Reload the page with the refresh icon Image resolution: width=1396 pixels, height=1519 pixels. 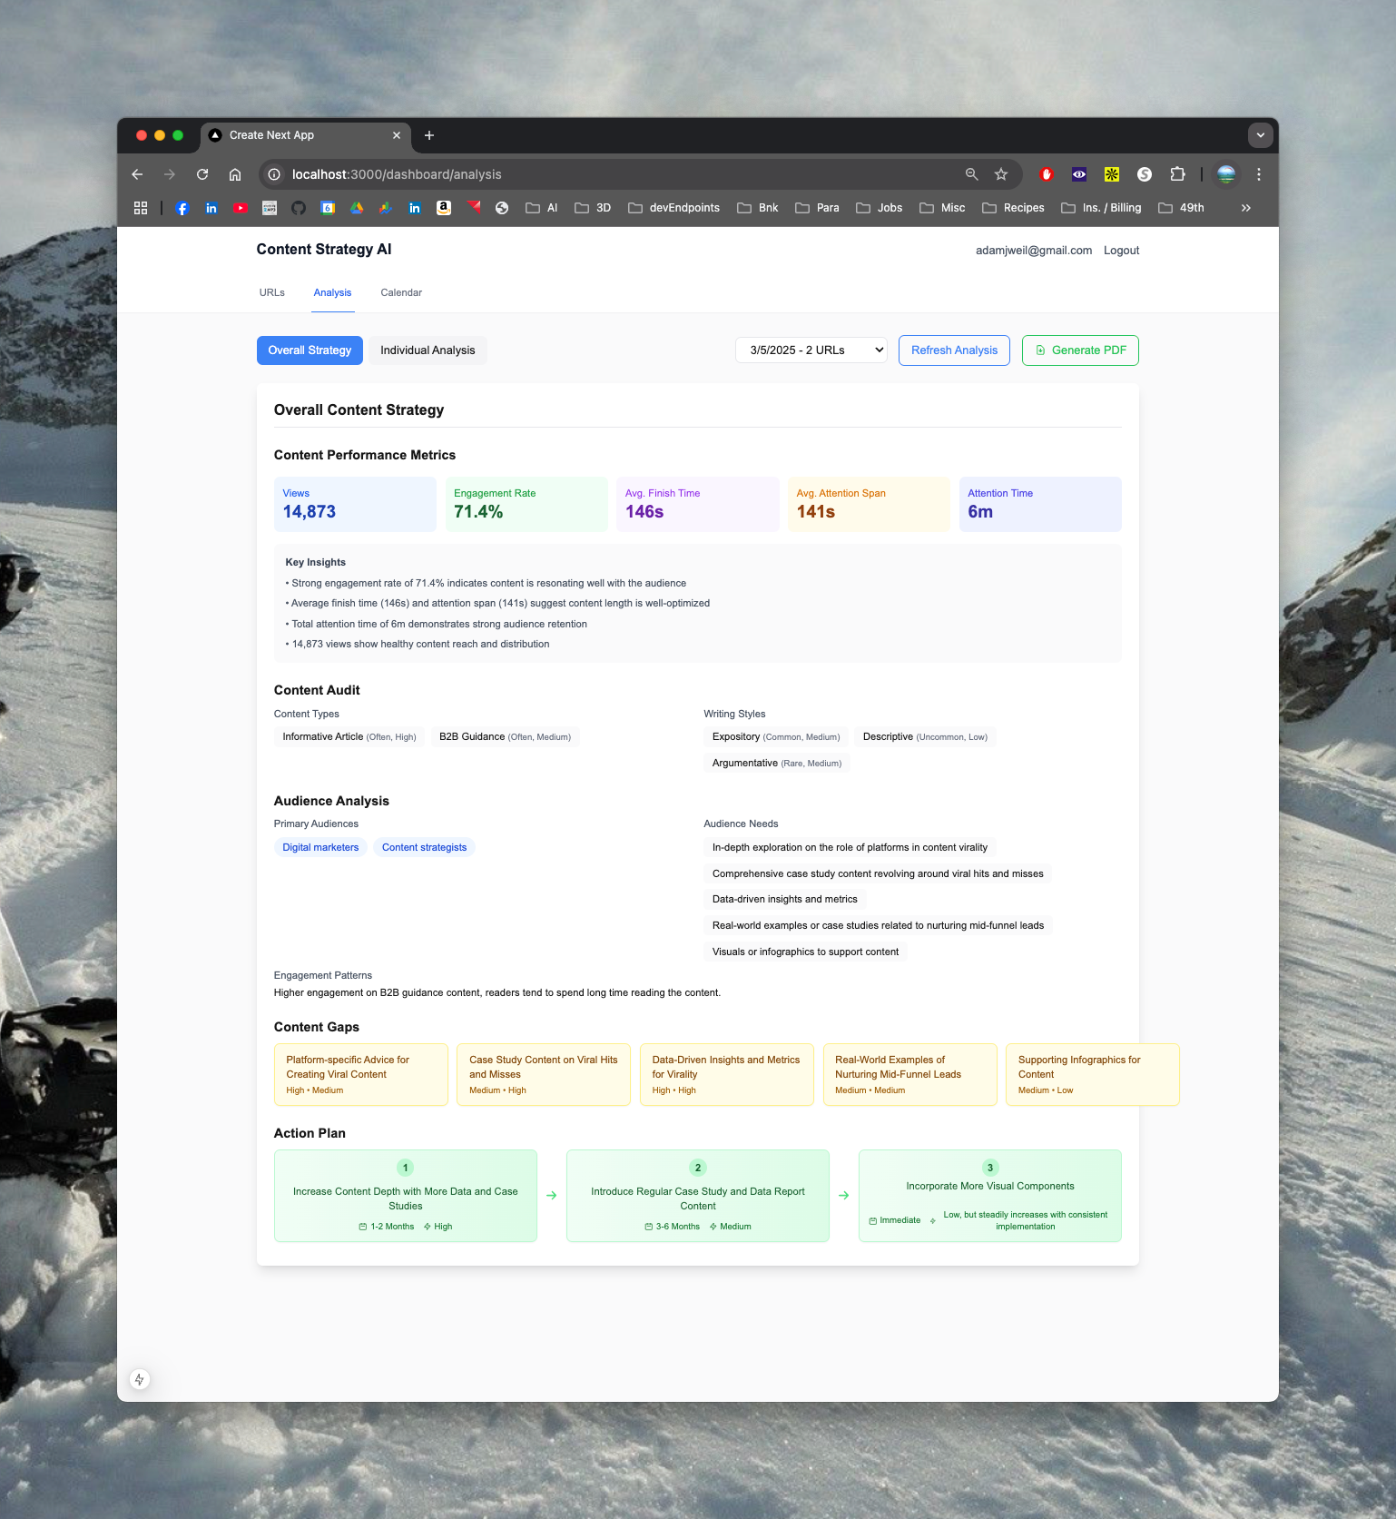(x=202, y=174)
